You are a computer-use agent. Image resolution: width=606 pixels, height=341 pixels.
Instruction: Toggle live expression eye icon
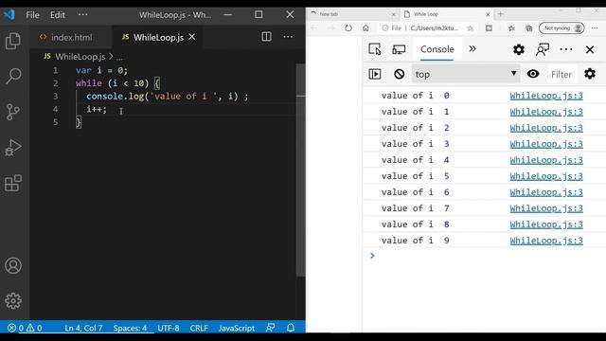point(533,74)
